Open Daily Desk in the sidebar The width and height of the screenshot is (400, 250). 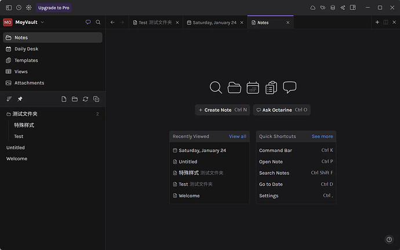coord(26,49)
